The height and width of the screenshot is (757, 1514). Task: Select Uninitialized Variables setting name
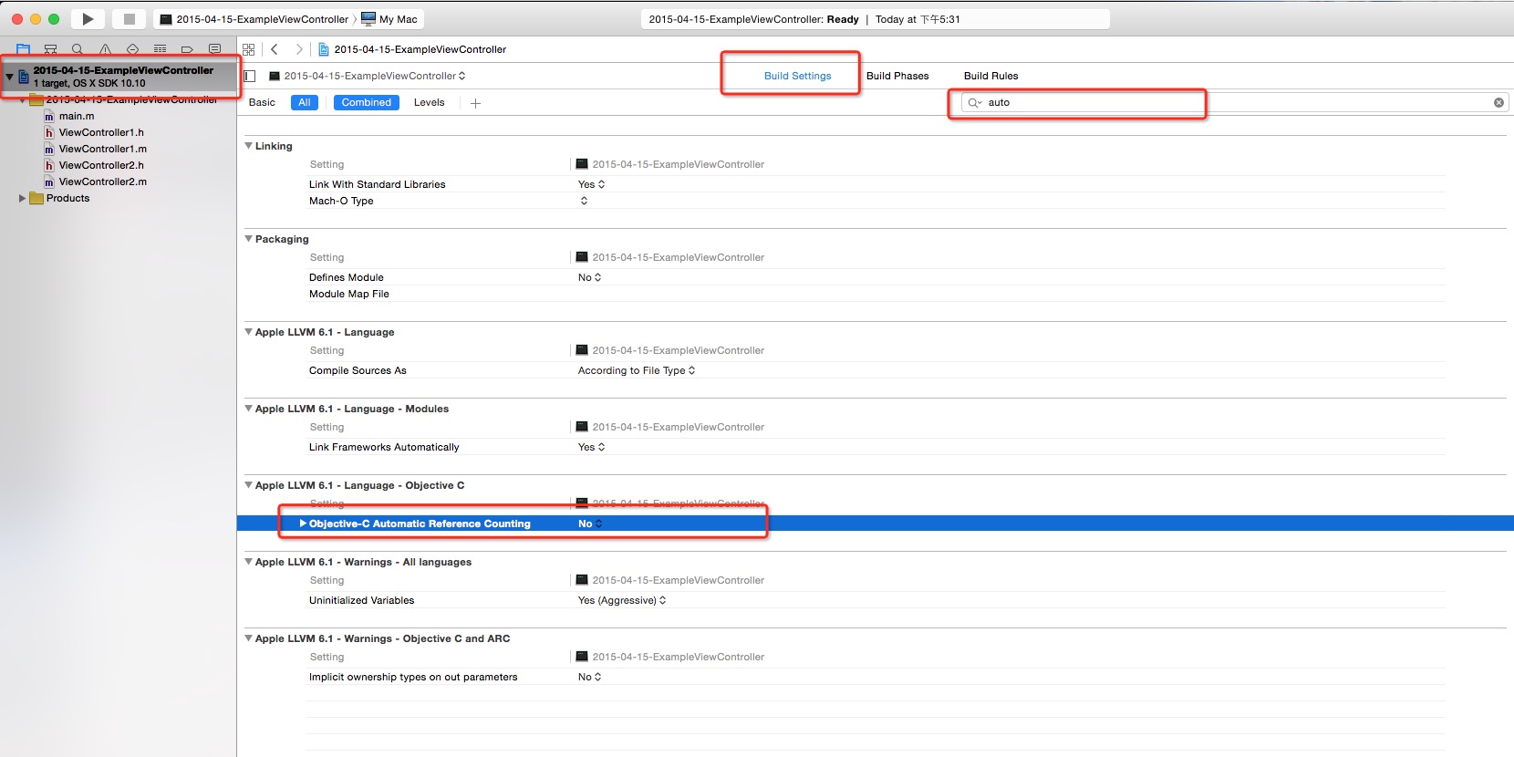pos(361,600)
